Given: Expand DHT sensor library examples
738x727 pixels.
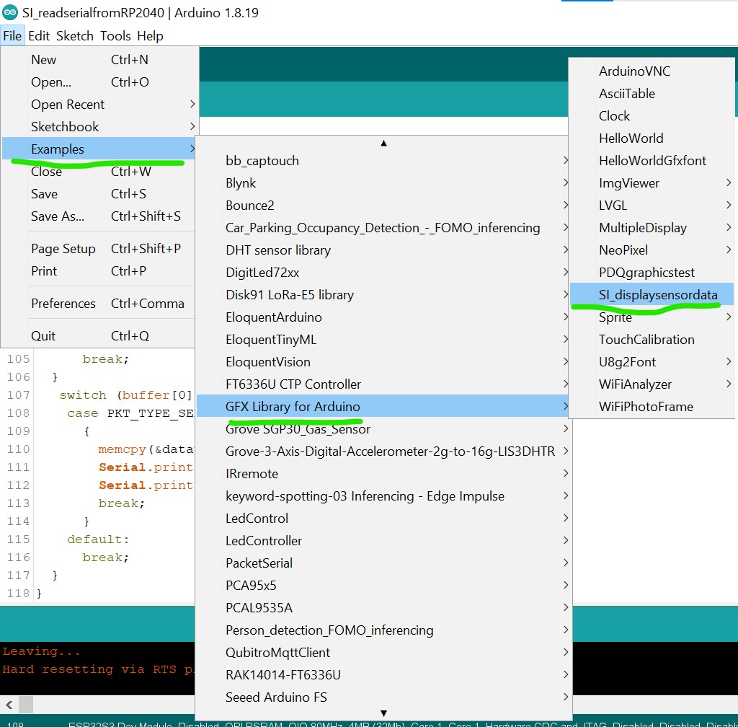Looking at the screenshot, I should pos(383,250).
